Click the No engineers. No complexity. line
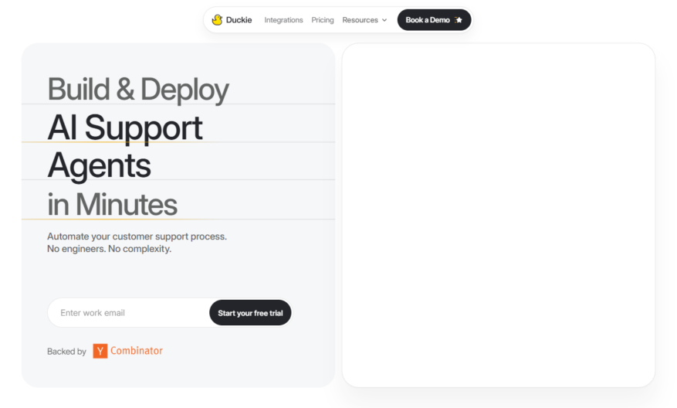The image size is (677, 408). point(110,249)
